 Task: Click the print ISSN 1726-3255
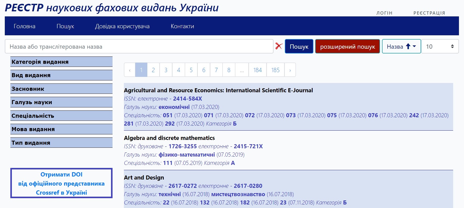click(x=183, y=146)
